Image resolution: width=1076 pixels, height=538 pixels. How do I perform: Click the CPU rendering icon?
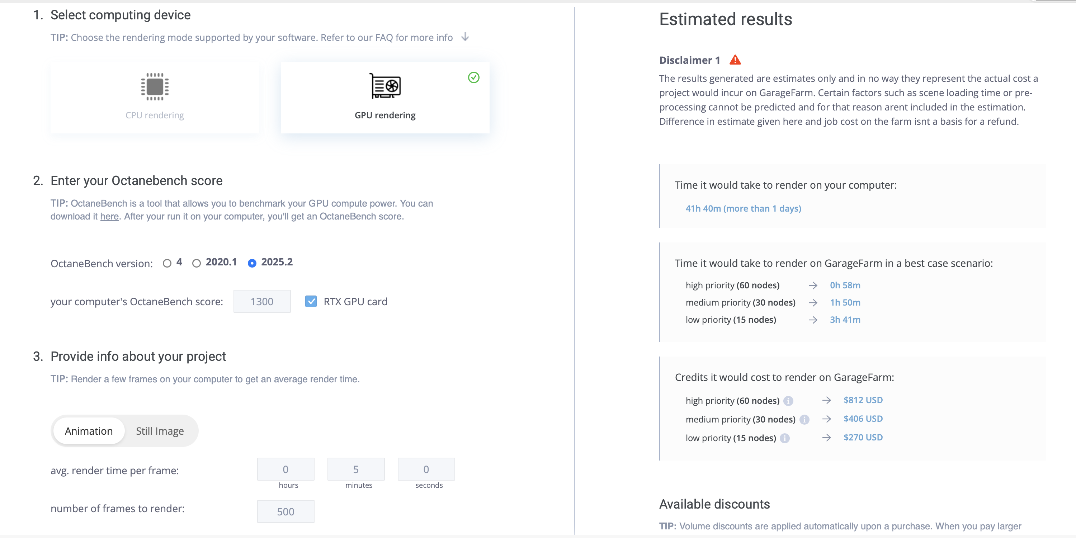(154, 86)
